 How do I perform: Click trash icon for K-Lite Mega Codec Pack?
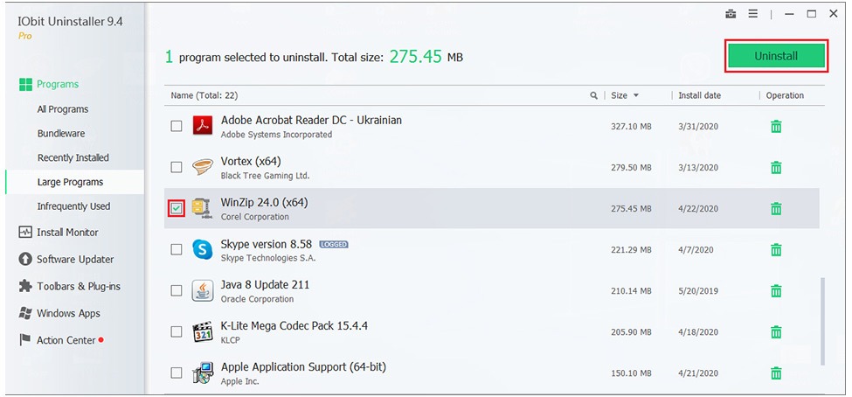pos(776,331)
